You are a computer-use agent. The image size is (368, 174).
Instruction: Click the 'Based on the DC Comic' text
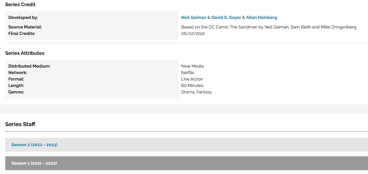tap(269, 27)
